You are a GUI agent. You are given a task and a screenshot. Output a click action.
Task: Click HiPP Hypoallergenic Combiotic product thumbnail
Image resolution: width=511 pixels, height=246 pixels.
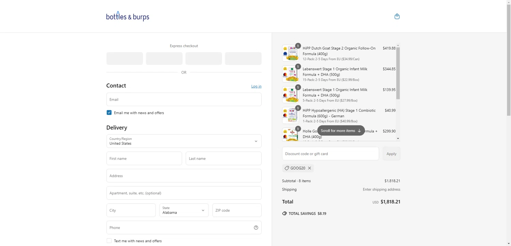(291, 115)
